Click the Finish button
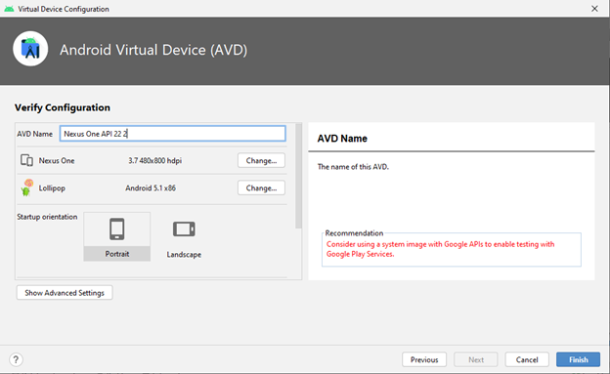Screen dimensions: 610x374 pyautogui.click(x=578, y=359)
